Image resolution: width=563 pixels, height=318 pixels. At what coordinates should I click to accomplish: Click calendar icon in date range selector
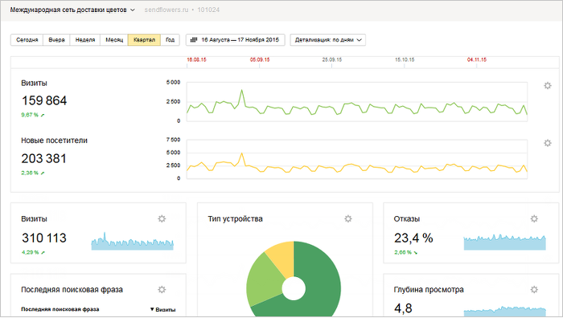pyautogui.click(x=194, y=40)
